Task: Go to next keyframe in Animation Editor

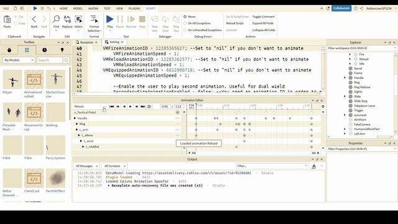Action: coord(137,106)
